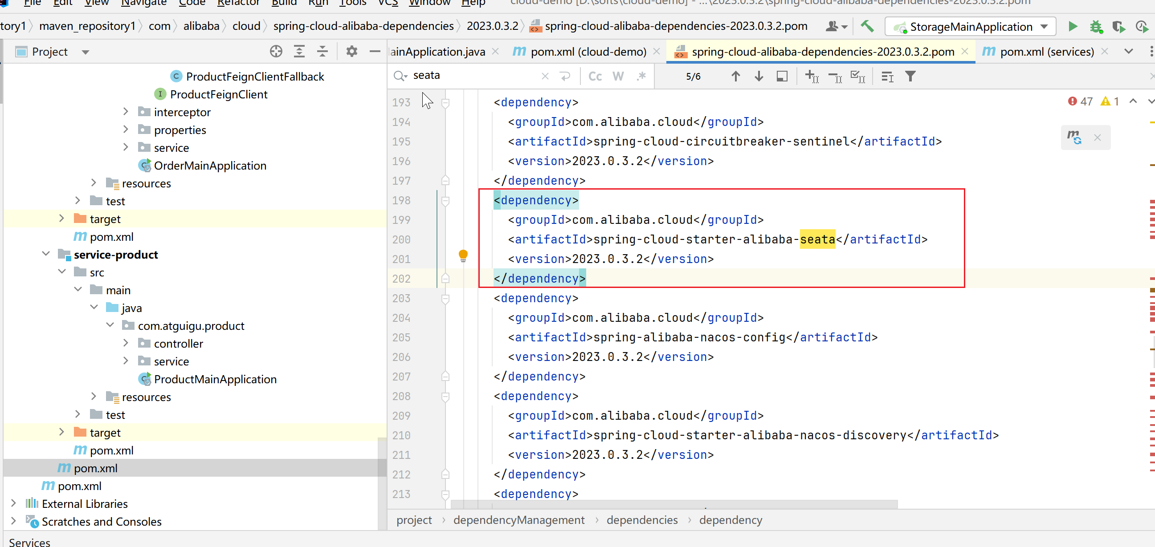Viewport: 1155px width, 547px height.
Task: Expand Scratches and Consoles node
Action: point(13,521)
